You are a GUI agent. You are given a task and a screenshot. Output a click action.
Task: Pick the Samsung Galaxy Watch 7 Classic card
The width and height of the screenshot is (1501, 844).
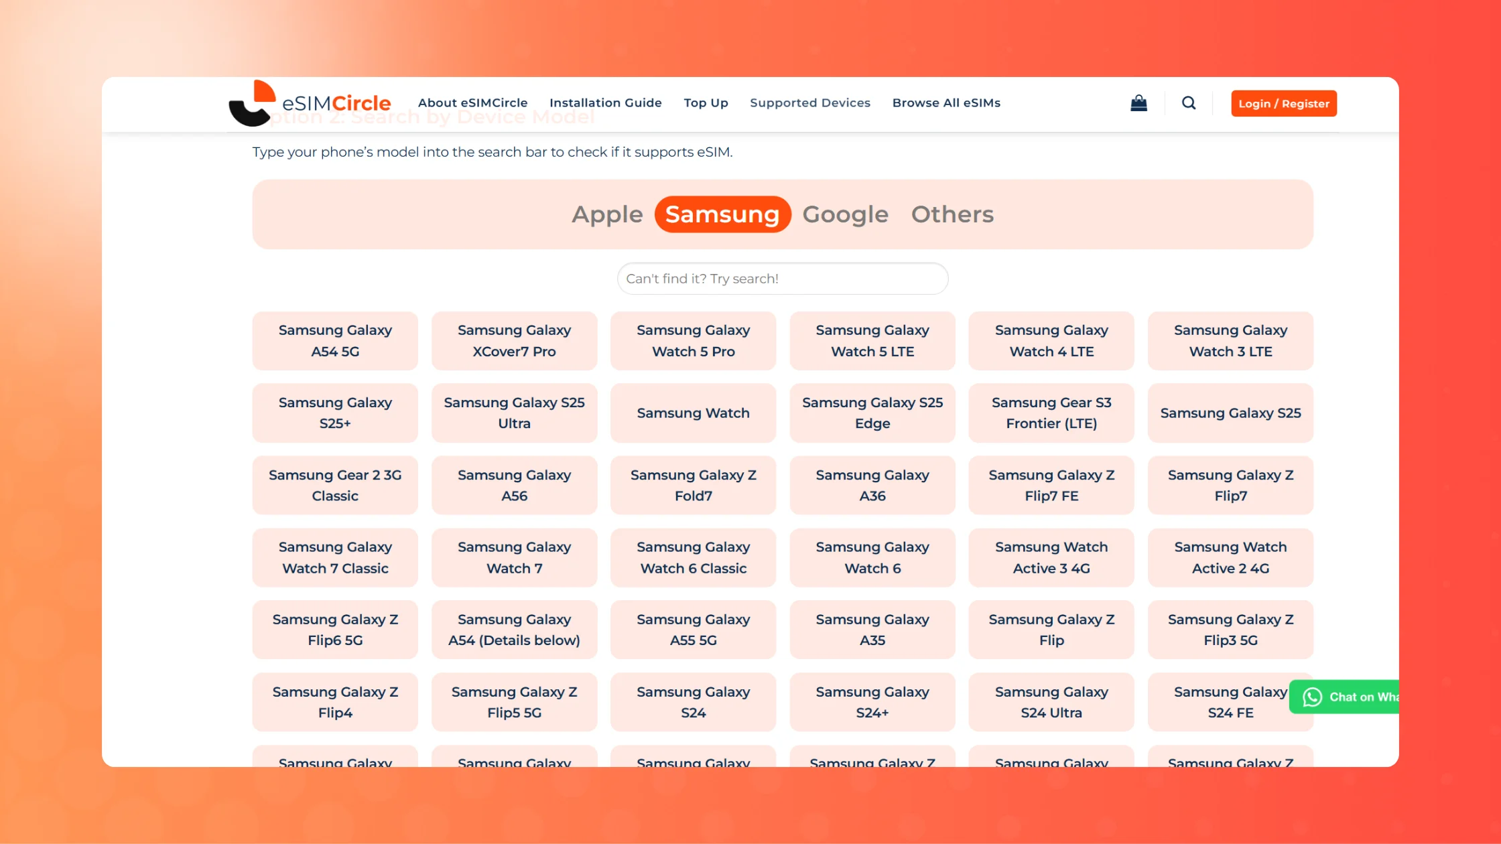(335, 557)
